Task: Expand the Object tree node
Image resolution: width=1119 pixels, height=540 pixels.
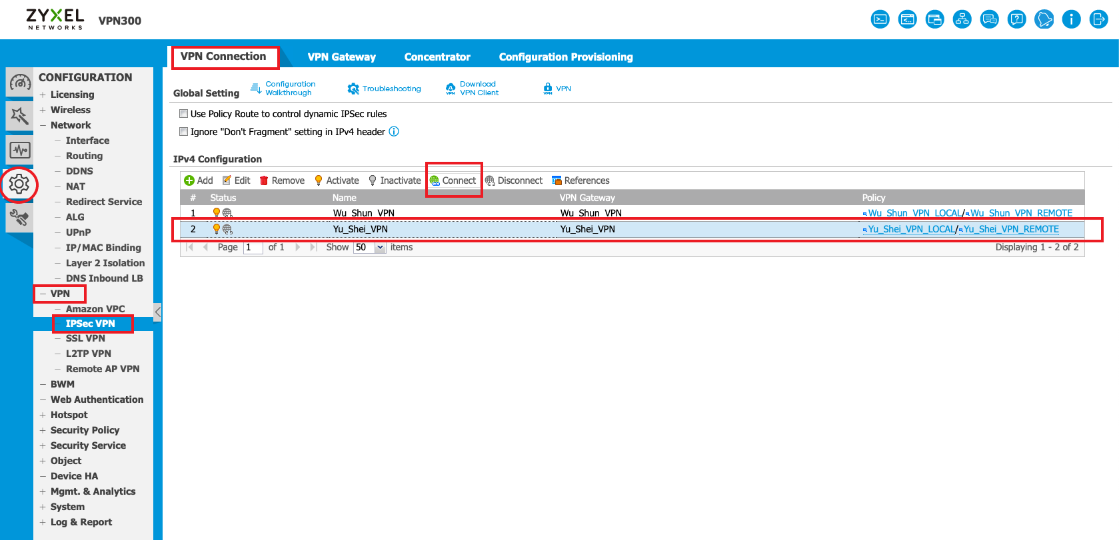Action: point(43,461)
